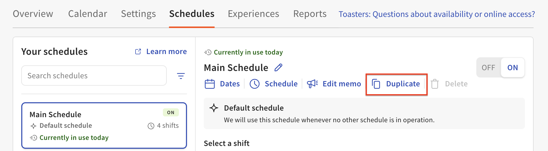Screen dimensions: 548x151
Task: Click the Search schedules input field
Action: [94, 76]
